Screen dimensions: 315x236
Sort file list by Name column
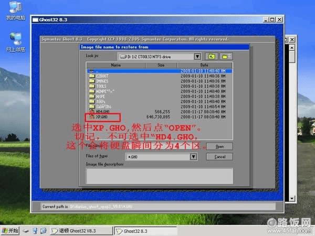(115, 65)
